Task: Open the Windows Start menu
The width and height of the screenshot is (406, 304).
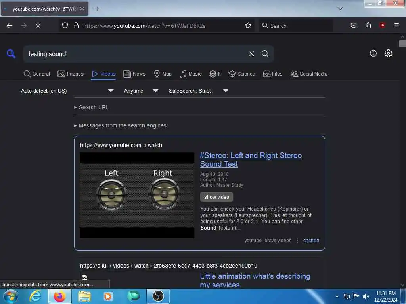Action: (11, 296)
